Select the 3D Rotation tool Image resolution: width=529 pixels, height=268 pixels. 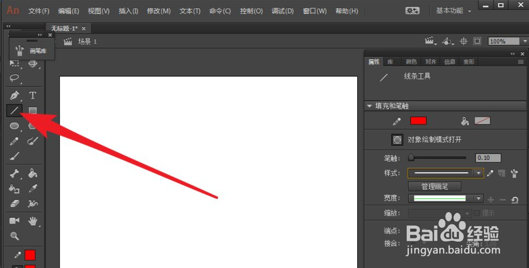[x=33, y=64]
